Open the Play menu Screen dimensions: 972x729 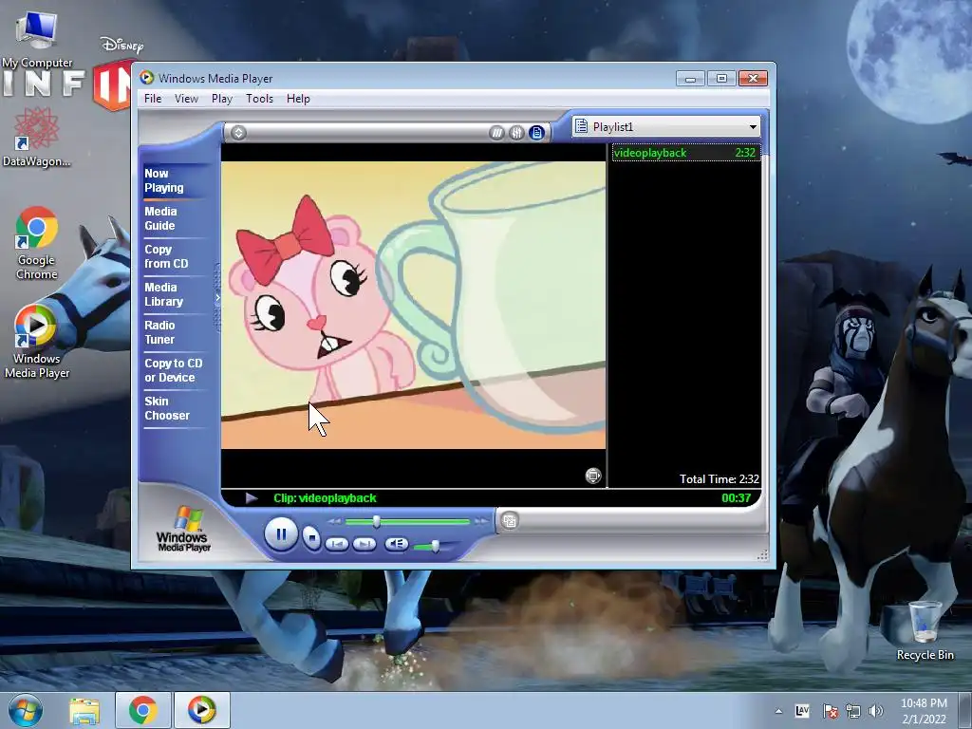(x=221, y=99)
